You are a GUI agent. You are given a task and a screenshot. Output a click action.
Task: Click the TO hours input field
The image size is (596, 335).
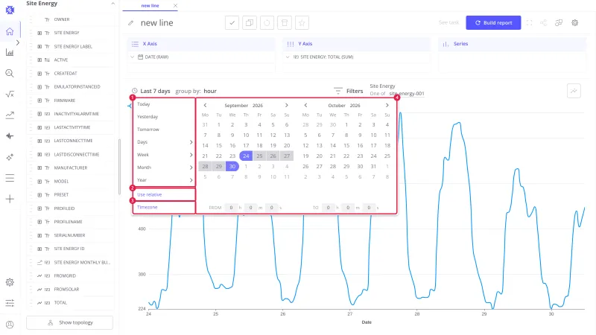[x=328, y=208]
